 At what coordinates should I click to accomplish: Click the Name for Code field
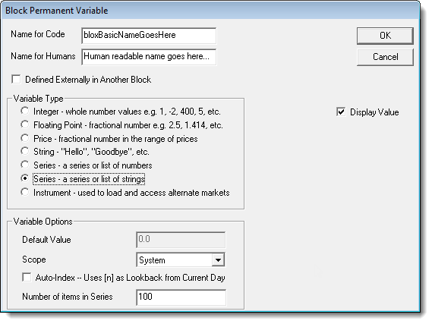point(149,36)
